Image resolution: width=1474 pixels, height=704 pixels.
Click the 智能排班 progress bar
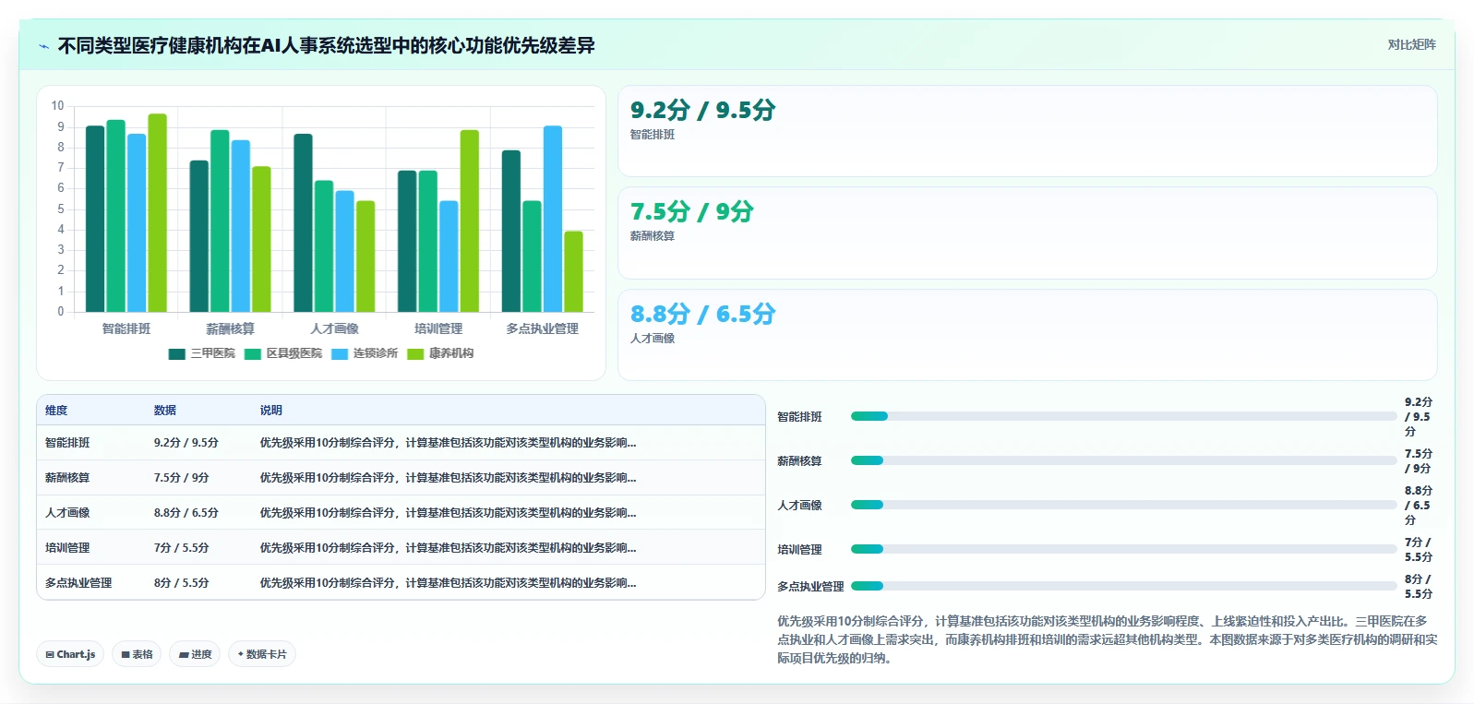pyautogui.click(x=1123, y=416)
